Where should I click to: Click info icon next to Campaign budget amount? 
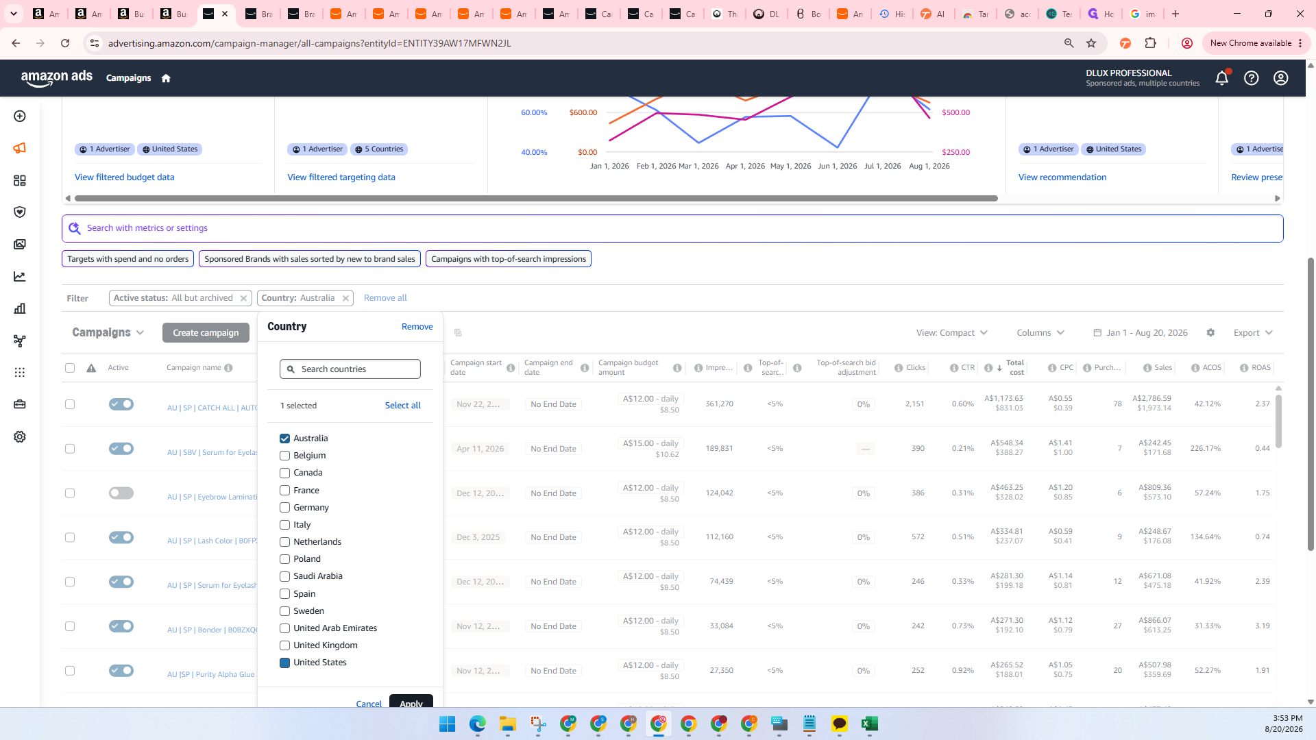677,368
